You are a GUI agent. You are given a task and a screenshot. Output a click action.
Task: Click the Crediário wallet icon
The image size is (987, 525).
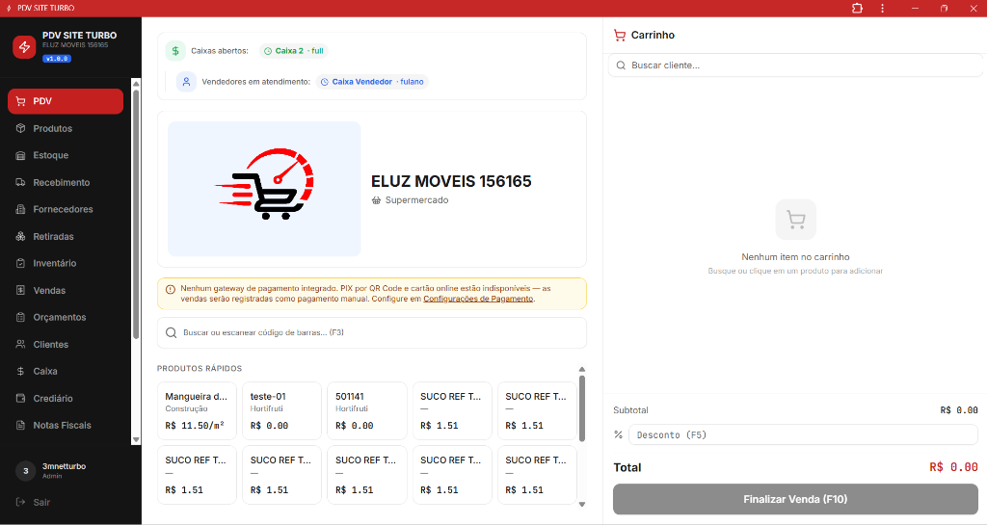coord(21,399)
